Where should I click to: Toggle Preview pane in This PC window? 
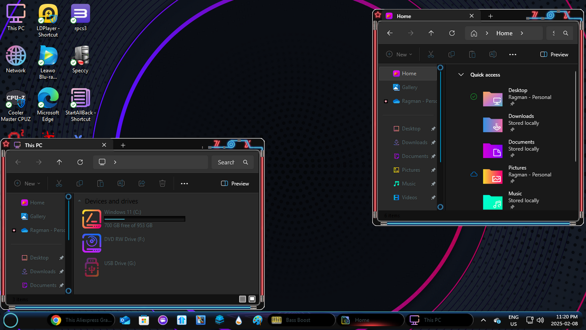pyautogui.click(x=235, y=183)
